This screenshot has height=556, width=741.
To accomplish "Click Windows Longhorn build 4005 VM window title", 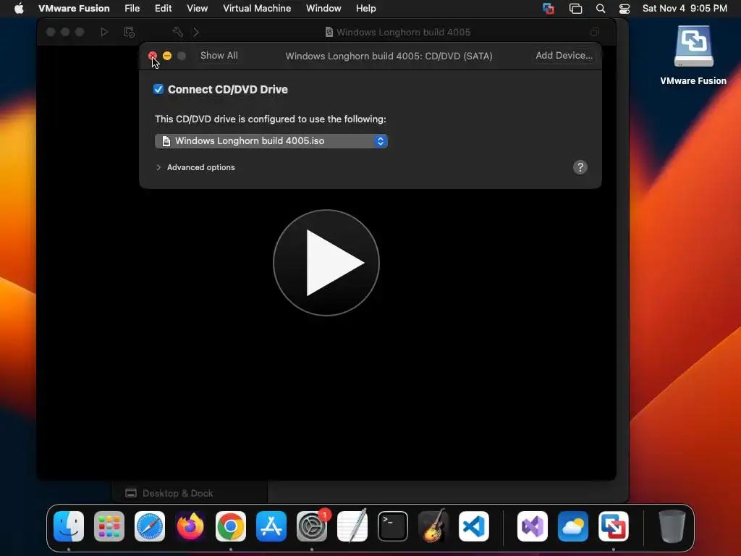I will point(403,32).
